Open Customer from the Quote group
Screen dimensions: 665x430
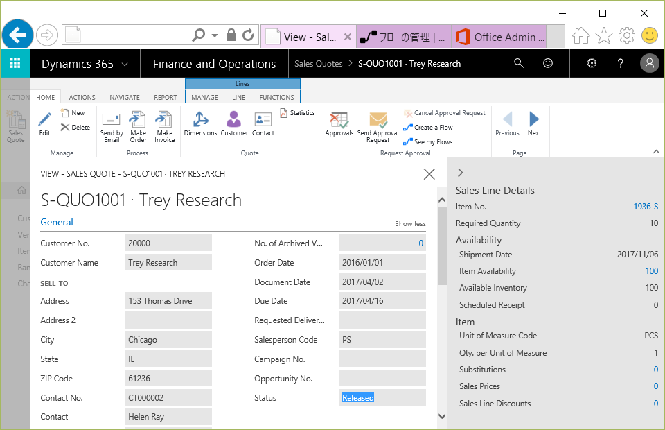pyautogui.click(x=234, y=124)
